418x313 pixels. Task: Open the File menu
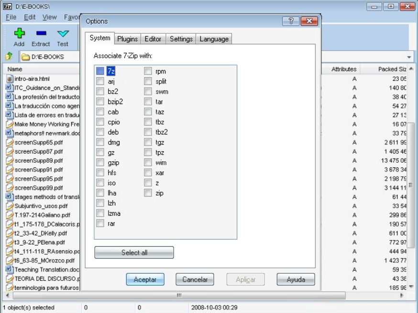(11, 17)
